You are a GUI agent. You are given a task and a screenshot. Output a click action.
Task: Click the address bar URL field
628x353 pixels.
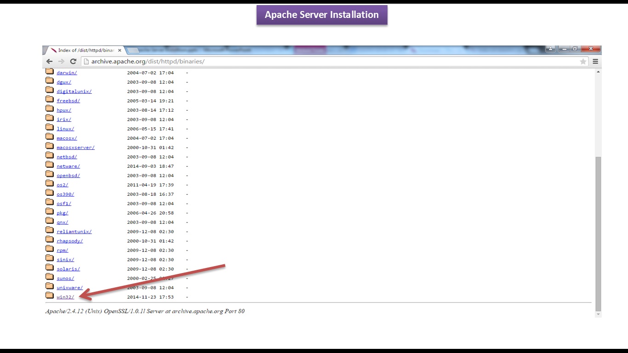pyautogui.click(x=335, y=61)
